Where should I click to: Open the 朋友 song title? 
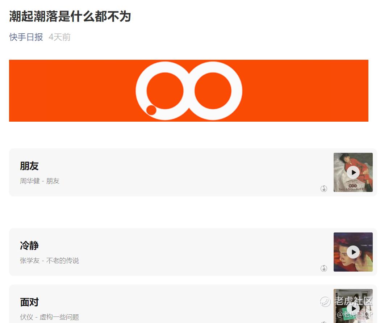click(29, 166)
